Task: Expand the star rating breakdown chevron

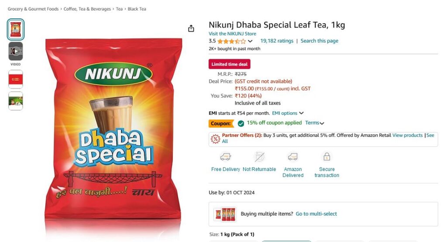Action: pos(250,41)
